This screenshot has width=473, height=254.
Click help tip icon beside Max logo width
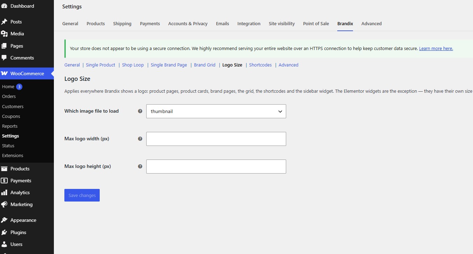tap(140, 139)
